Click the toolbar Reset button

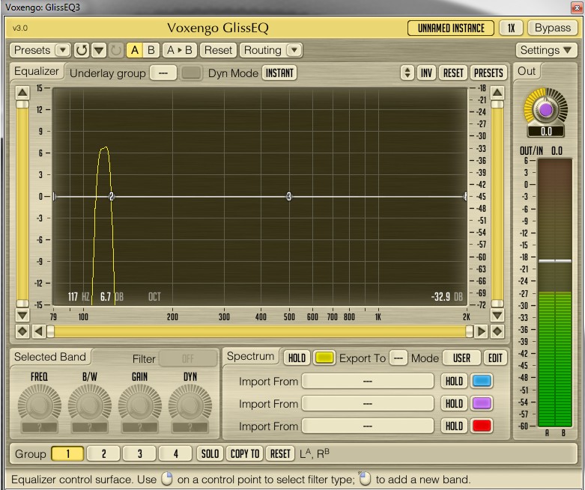pos(218,50)
